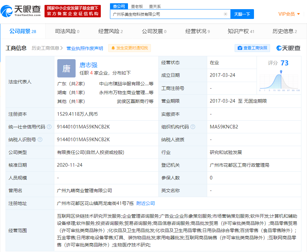The image size is (307, 252).
Task: Click the 天眼一下 search button
Action: (242, 14)
